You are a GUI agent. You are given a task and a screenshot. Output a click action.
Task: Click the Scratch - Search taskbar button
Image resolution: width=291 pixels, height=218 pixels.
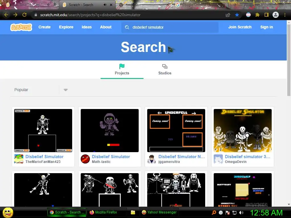(x=67, y=212)
